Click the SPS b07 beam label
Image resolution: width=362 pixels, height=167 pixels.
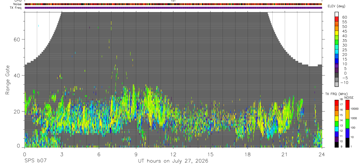pos(35,161)
